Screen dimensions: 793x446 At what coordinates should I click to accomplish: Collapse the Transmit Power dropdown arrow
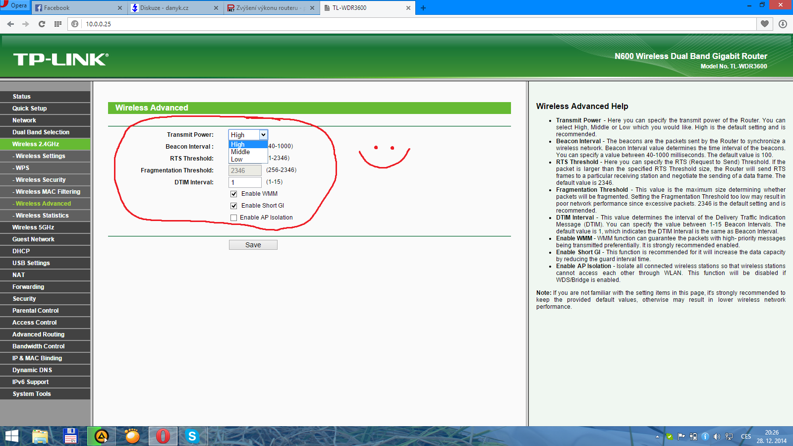point(263,135)
